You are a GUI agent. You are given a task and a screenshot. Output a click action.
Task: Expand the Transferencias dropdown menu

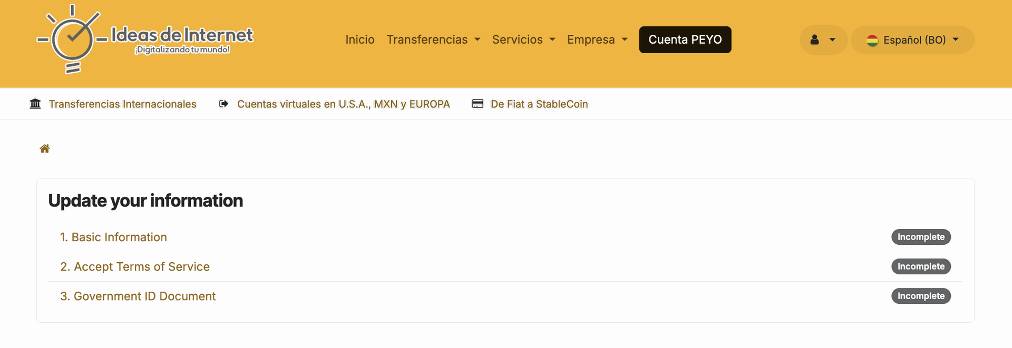coord(433,40)
